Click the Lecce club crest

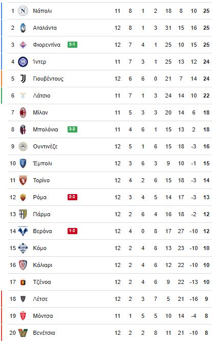pyautogui.click(x=23, y=299)
